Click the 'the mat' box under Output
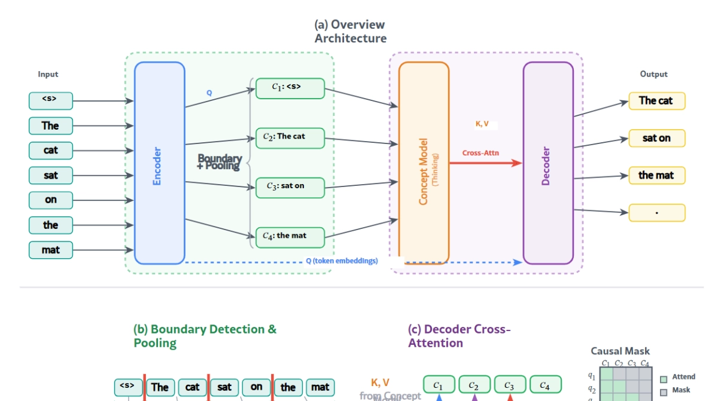The width and height of the screenshot is (718, 401). tap(656, 175)
